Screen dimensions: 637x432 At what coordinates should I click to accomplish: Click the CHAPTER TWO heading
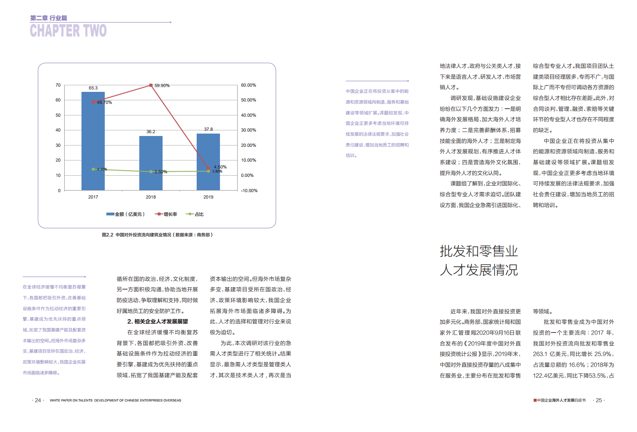[x=68, y=31]
